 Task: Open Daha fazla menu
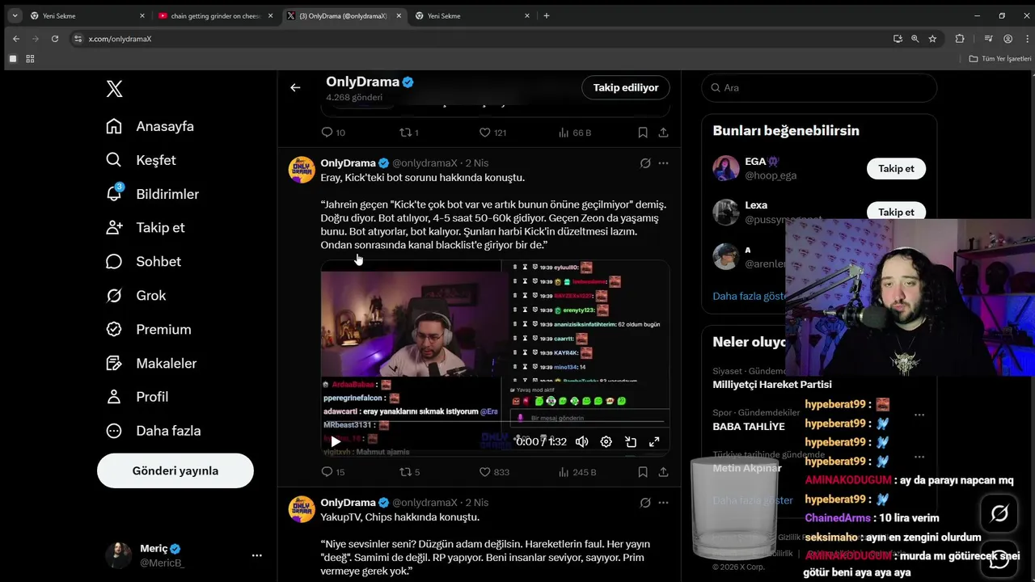(154, 431)
